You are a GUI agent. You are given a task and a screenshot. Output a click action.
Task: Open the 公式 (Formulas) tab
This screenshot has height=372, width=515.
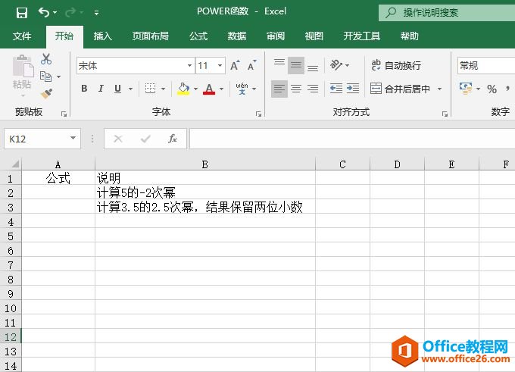198,36
